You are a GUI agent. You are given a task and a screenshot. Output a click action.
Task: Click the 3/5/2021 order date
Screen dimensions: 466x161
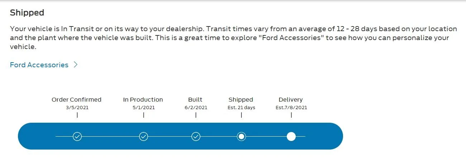coord(77,107)
